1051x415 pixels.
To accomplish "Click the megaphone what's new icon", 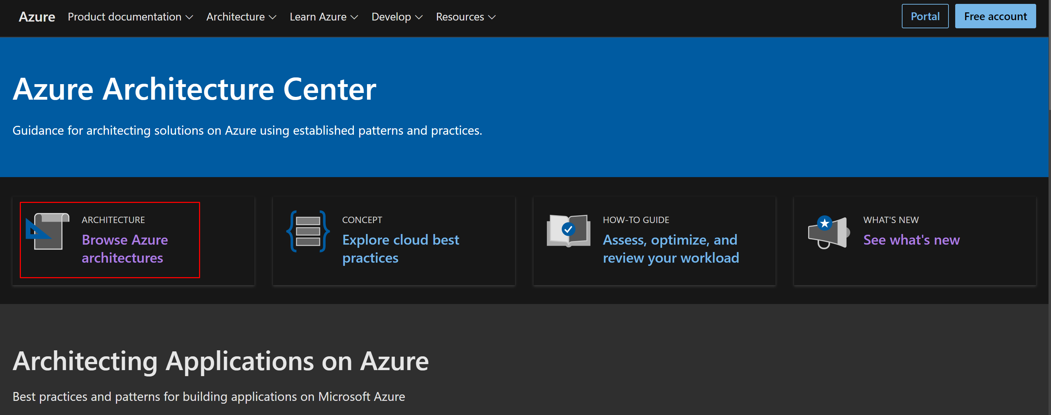I will tap(828, 232).
